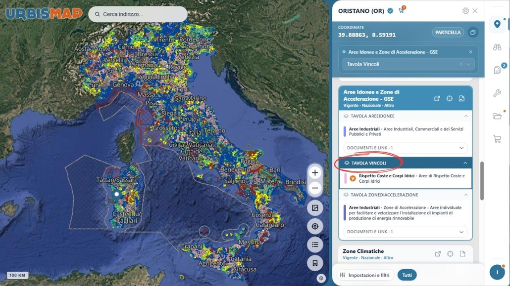
Task: Click the URBISMAP logo
Action: click(x=44, y=14)
